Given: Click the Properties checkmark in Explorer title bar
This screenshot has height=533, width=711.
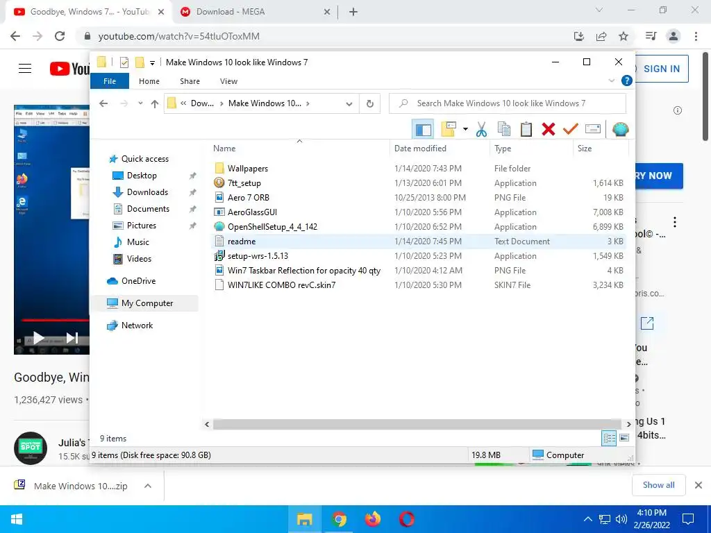Looking at the screenshot, I should tap(124, 62).
